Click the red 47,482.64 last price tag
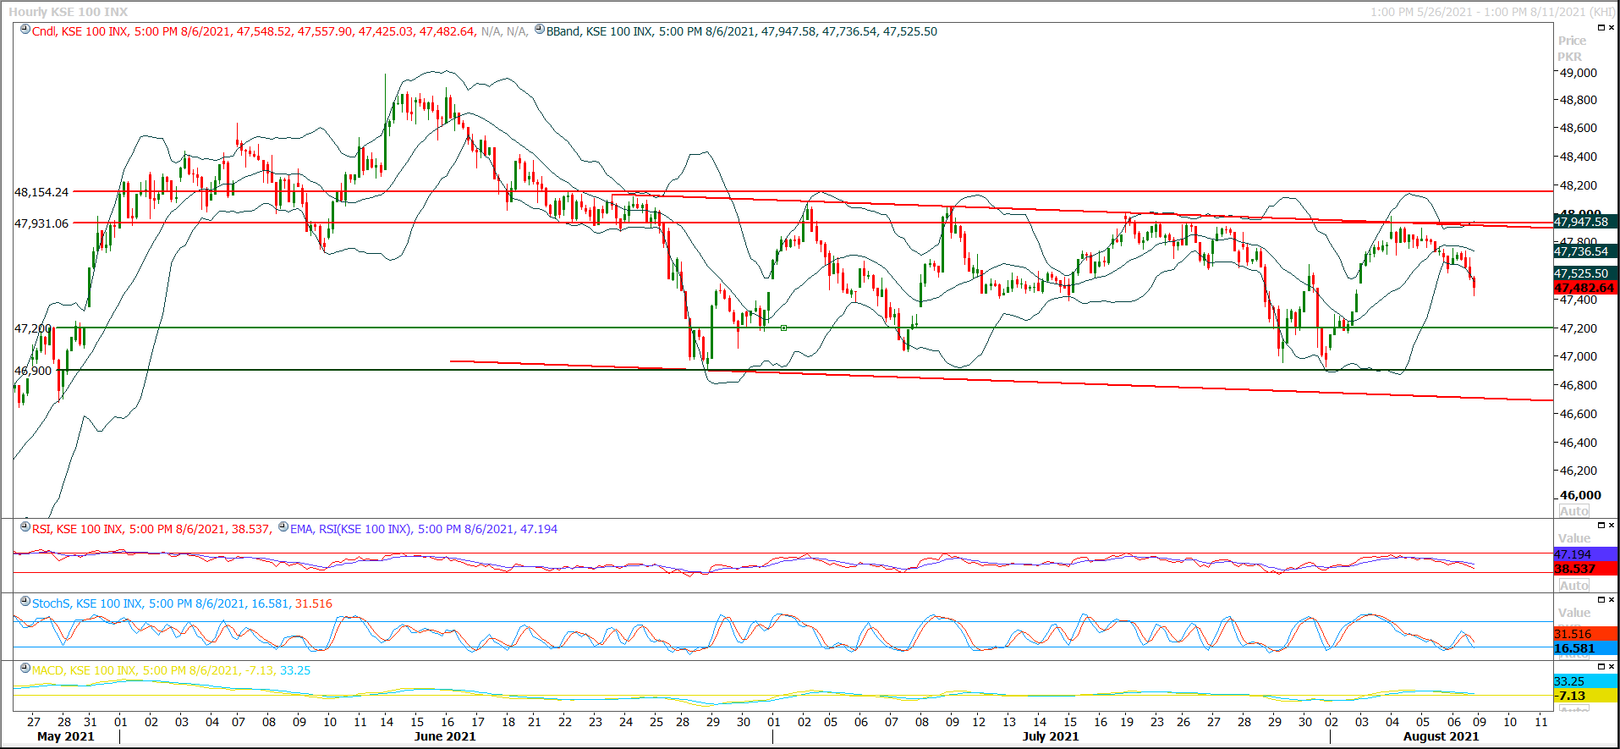This screenshot has height=749, width=1620. tap(1585, 288)
